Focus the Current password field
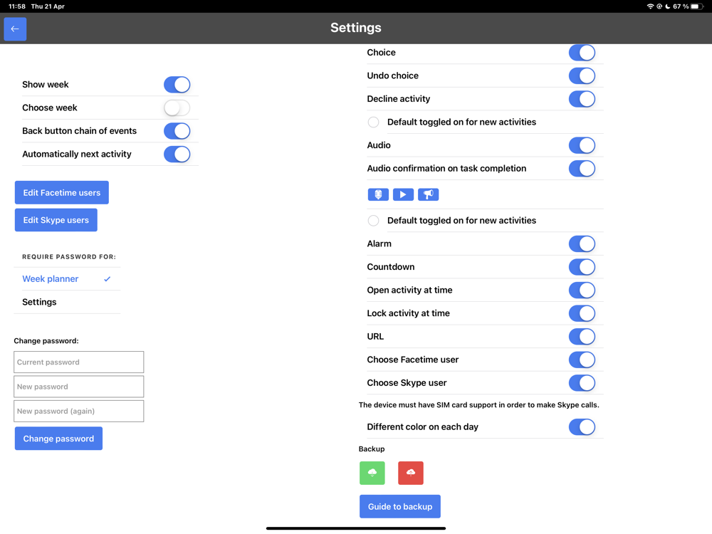712x534 pixels. pyautogui.click(x=78, y=362)
